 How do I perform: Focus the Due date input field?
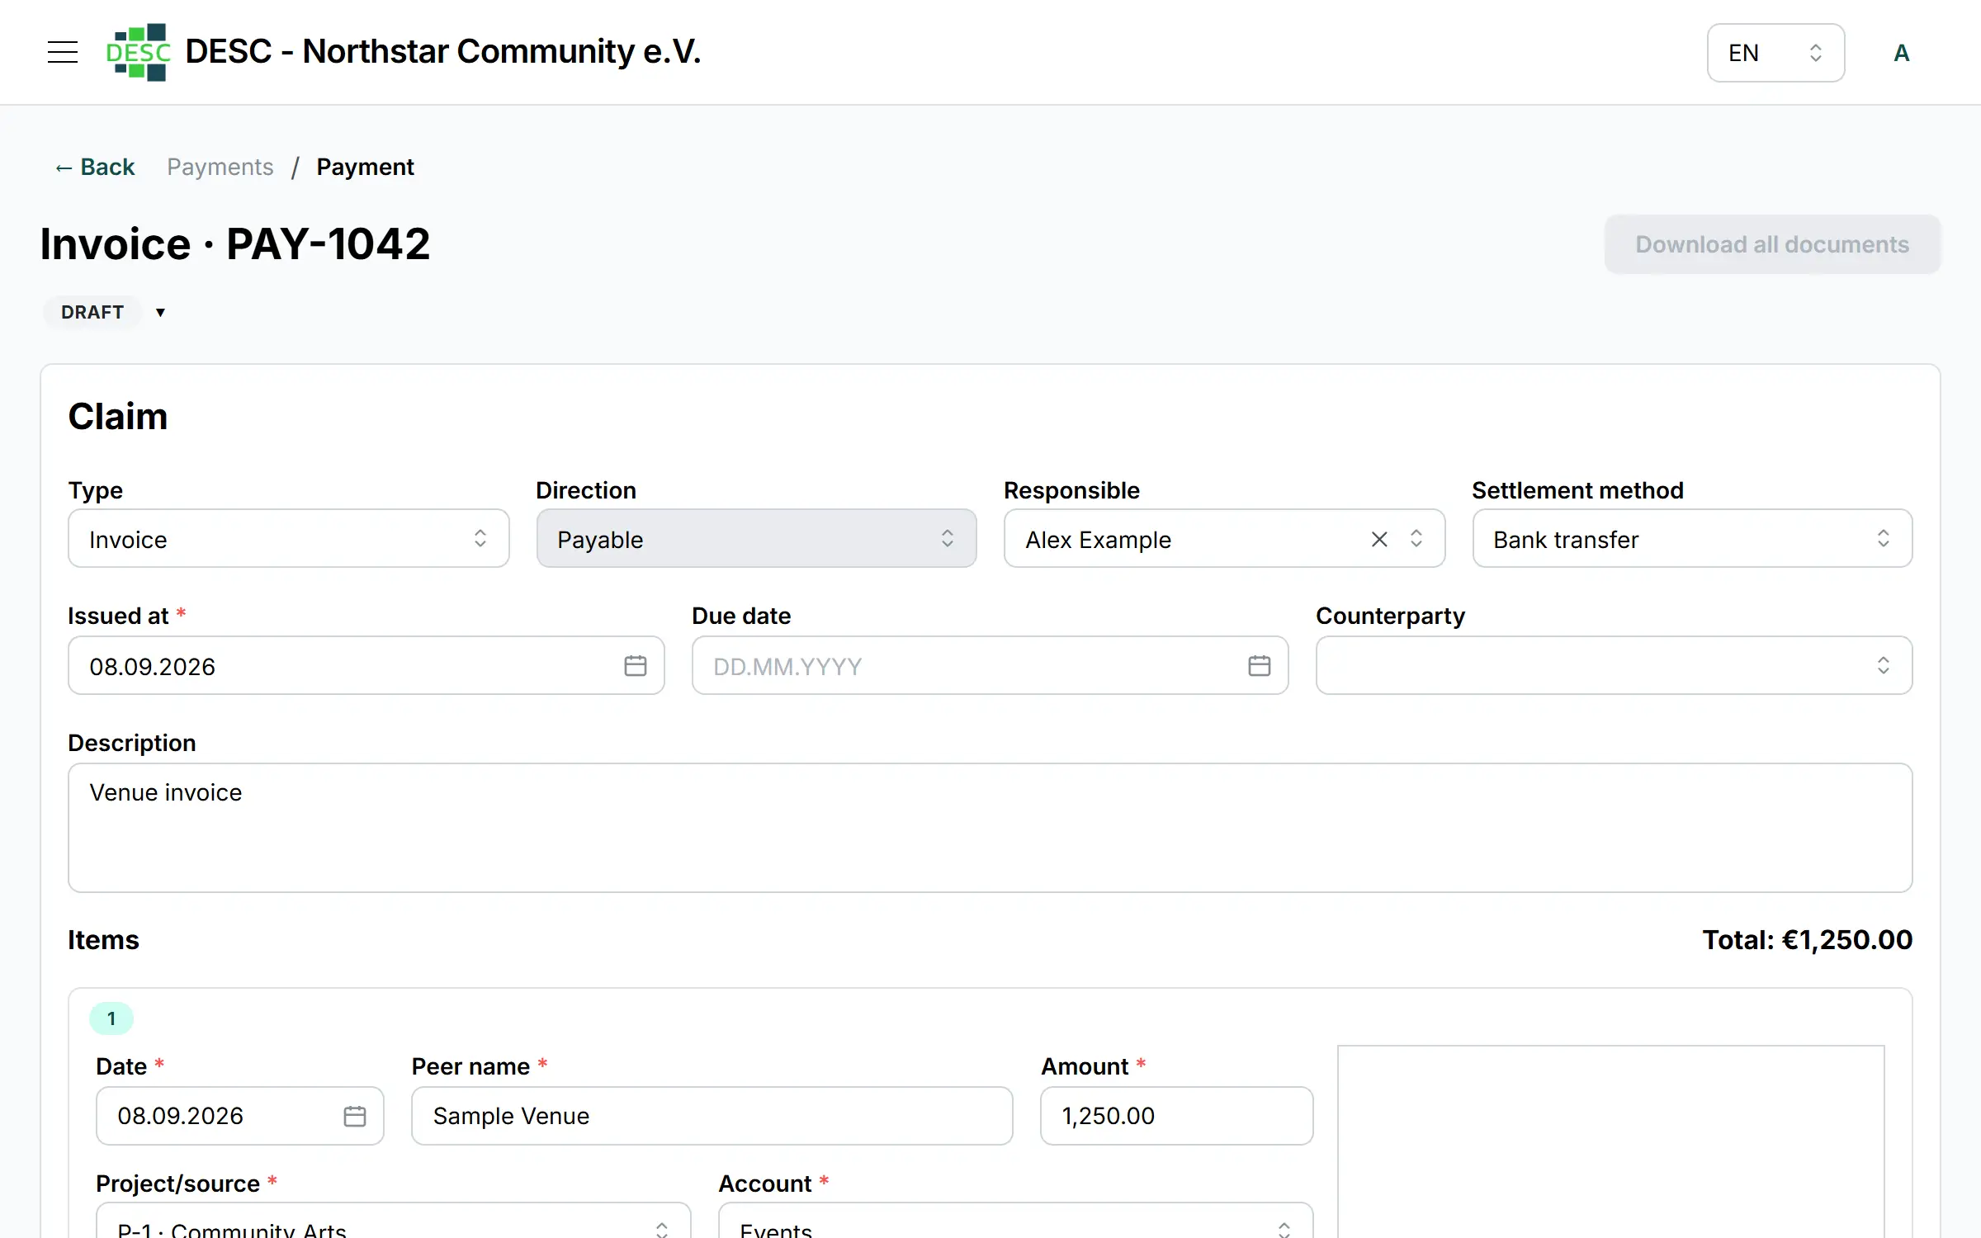tap(990, 665)
